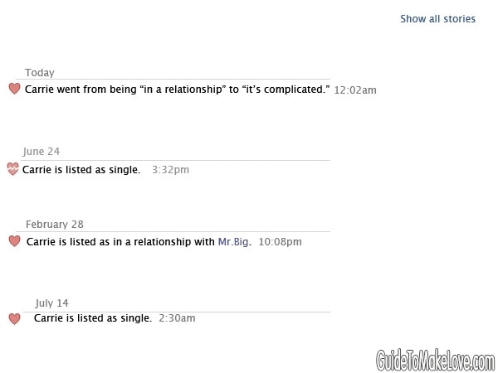Select the July 14 date heading
This screenshot has width=498, height=373.
(x=51, y=303)
